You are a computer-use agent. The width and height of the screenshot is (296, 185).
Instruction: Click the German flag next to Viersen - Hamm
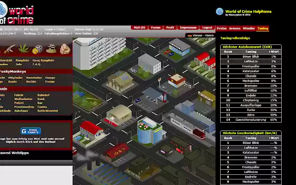[x=190, y=36]
